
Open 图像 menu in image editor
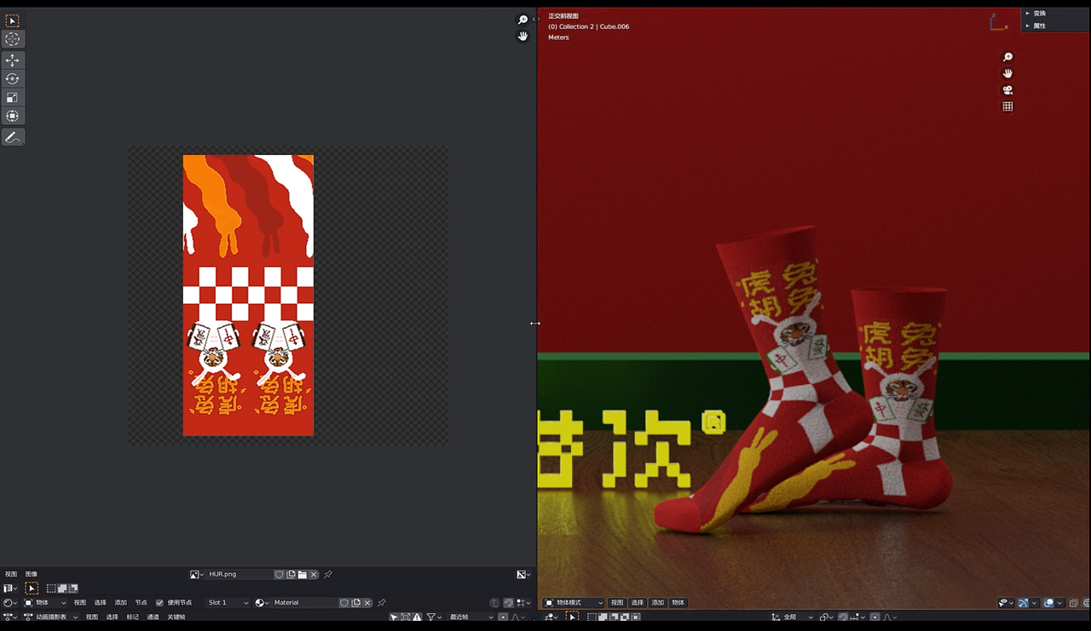click(x=31, y=575)
